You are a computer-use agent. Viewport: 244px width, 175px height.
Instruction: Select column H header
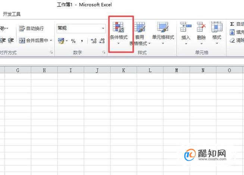[44, 70]
